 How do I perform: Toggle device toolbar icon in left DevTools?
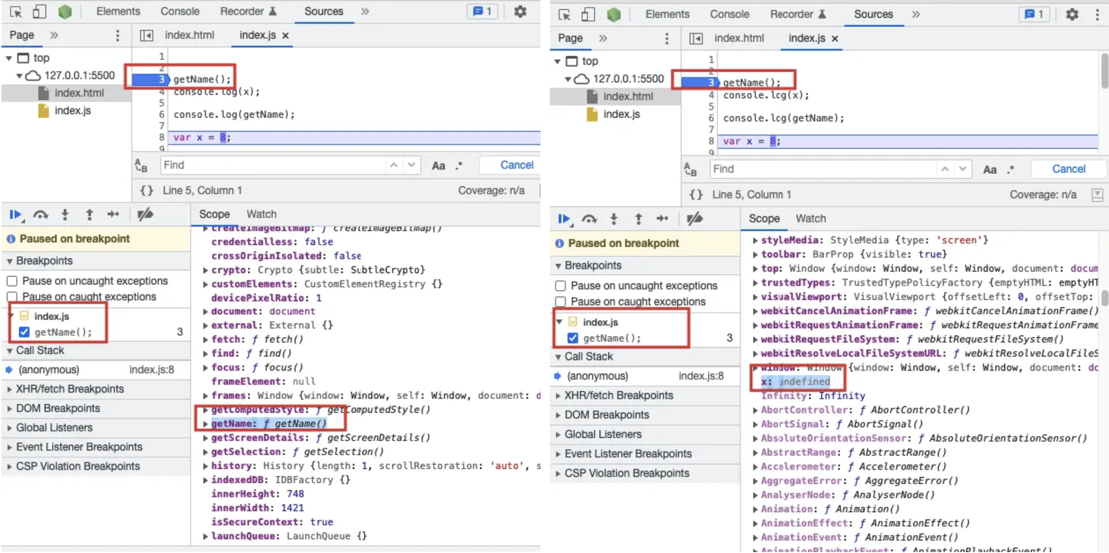pos(40,11)
